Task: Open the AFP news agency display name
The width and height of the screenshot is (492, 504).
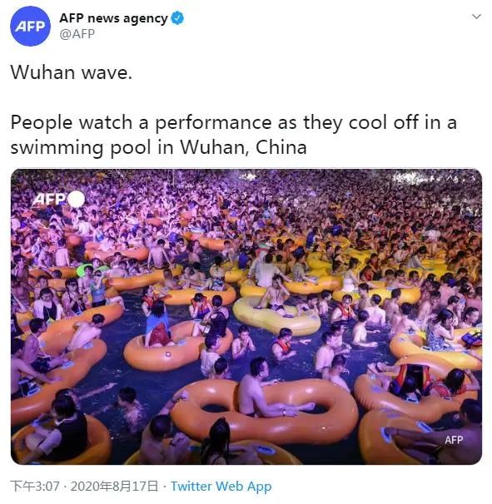Action: [x=113, y=18]
